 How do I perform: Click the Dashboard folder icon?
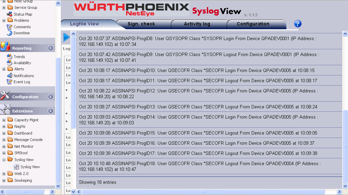(10, 133)
